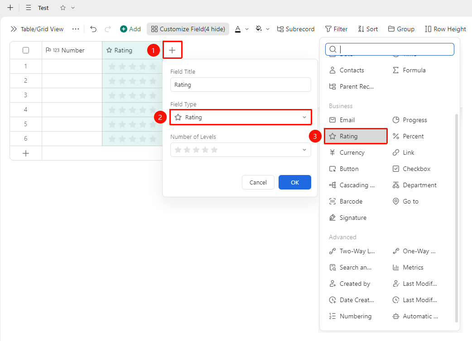Expand the chevron next to Test title
The height and width of the screenshot is (341, 472).
73,8
